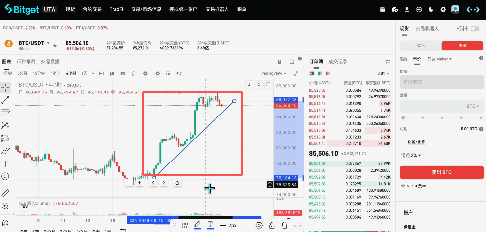Lock the selected trend line
Viewport: 486px width, 232px height.
click(272, 225)
